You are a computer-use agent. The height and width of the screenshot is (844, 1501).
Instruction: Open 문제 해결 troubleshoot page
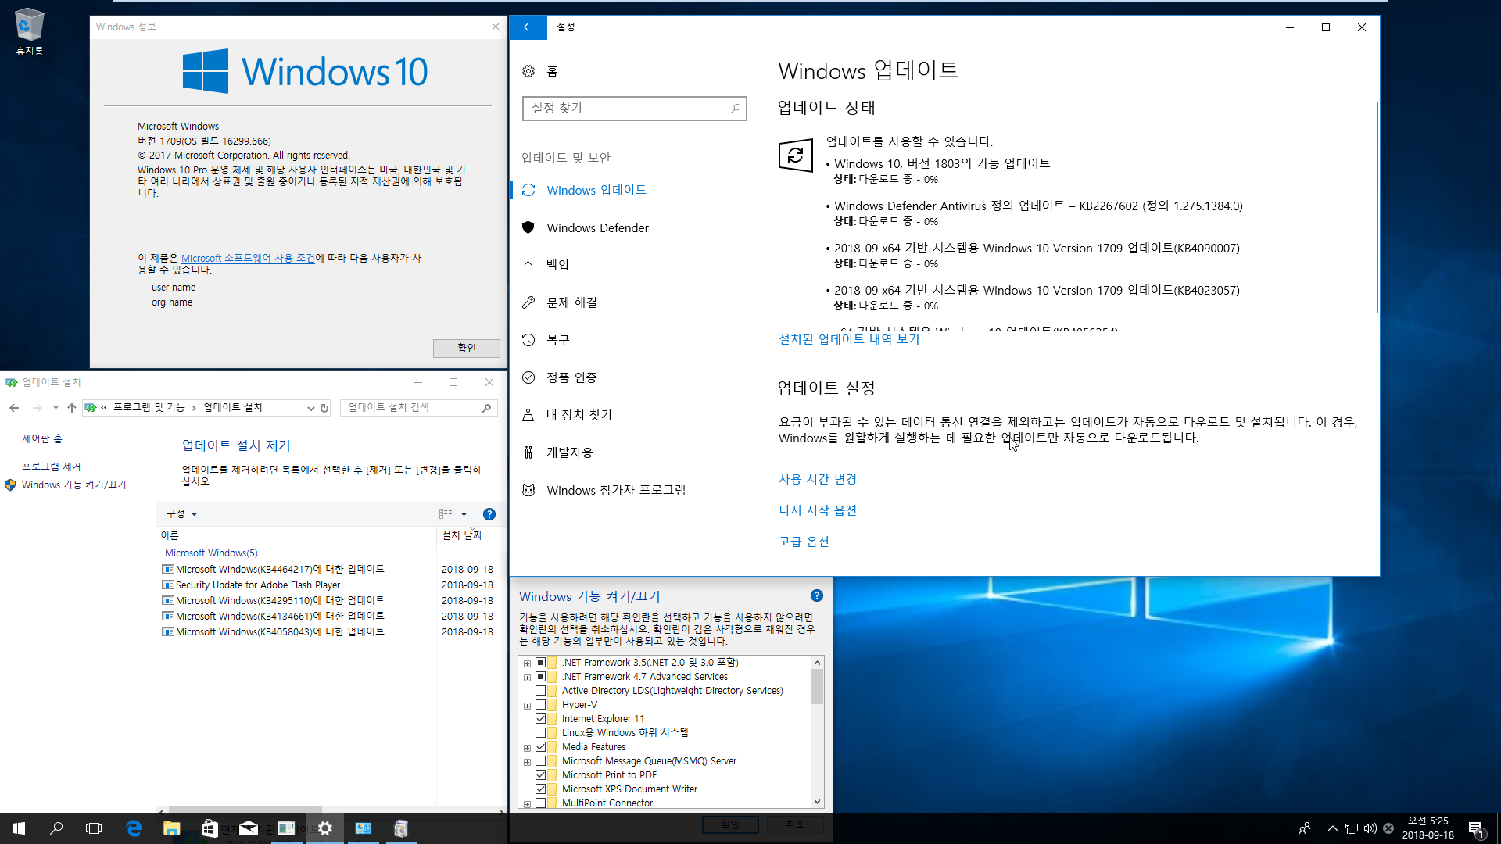pyautogui.click(x=571, y=302)
